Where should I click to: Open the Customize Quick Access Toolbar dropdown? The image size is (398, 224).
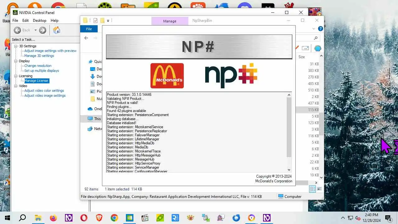108,21
